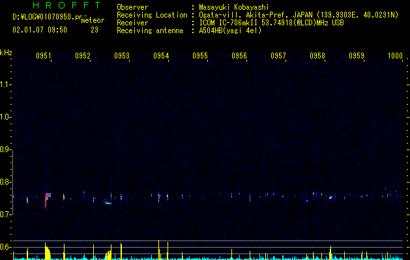Click the Ogata-vill. Akita-Pref. JAPAN coordinates text
This screenshot has height=260, width=410.
[299, 15]
